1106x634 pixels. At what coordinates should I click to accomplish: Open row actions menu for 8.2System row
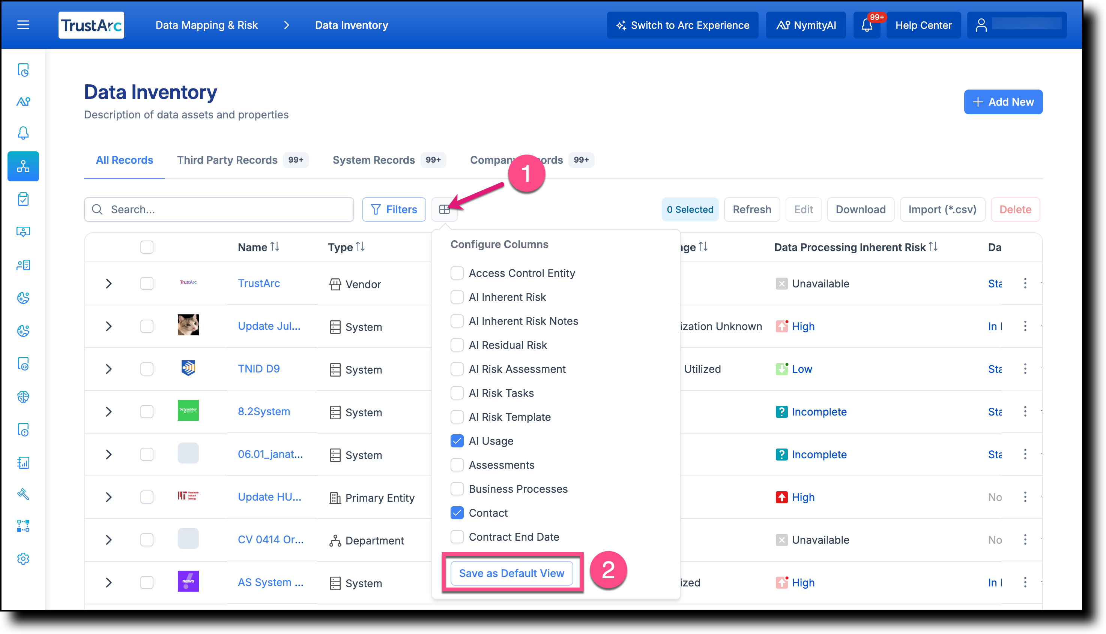point(1025,411)
